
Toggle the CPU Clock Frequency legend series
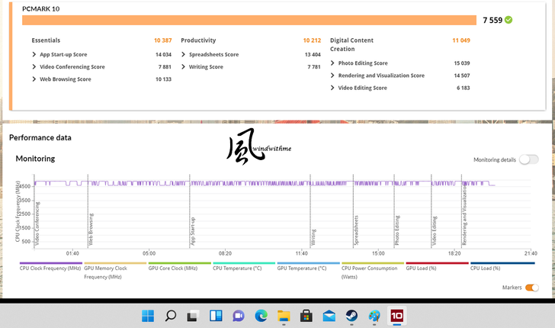point(50,268)
